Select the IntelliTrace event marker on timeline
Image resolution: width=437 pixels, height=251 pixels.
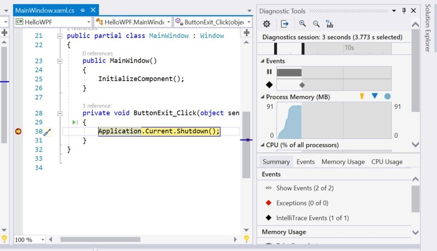coord(302,85)
